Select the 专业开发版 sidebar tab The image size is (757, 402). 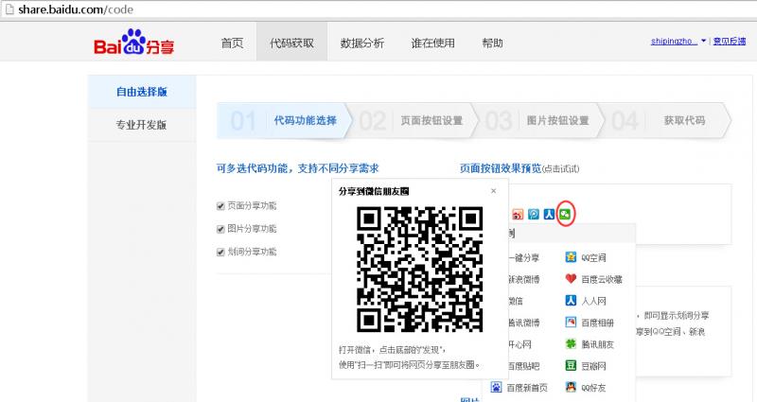[142, 125]
